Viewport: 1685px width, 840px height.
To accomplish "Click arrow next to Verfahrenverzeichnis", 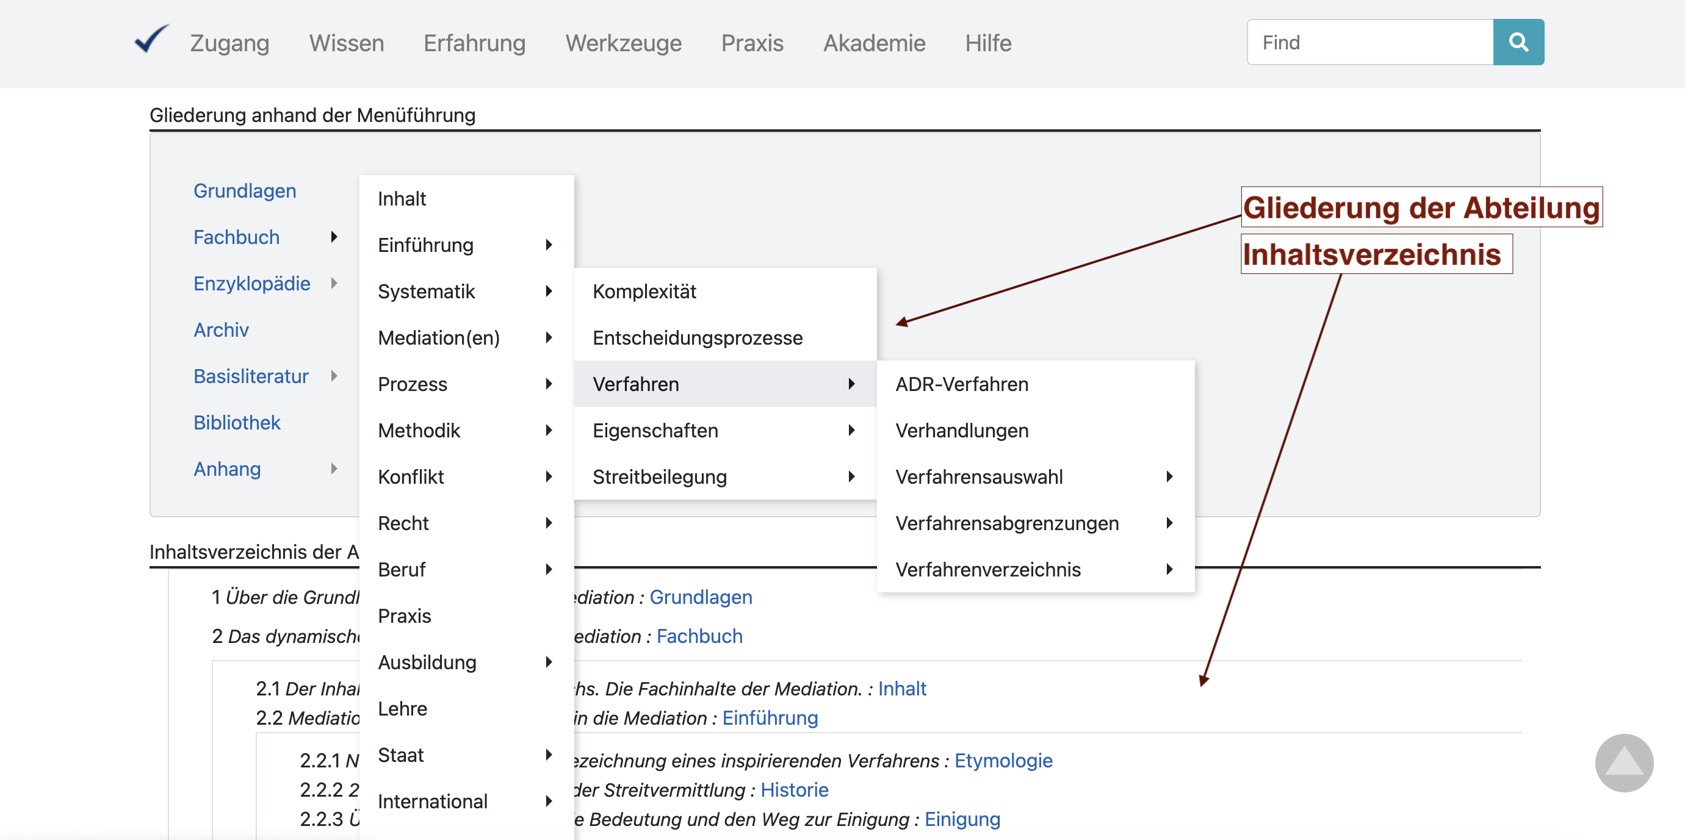I will 1169,569.
